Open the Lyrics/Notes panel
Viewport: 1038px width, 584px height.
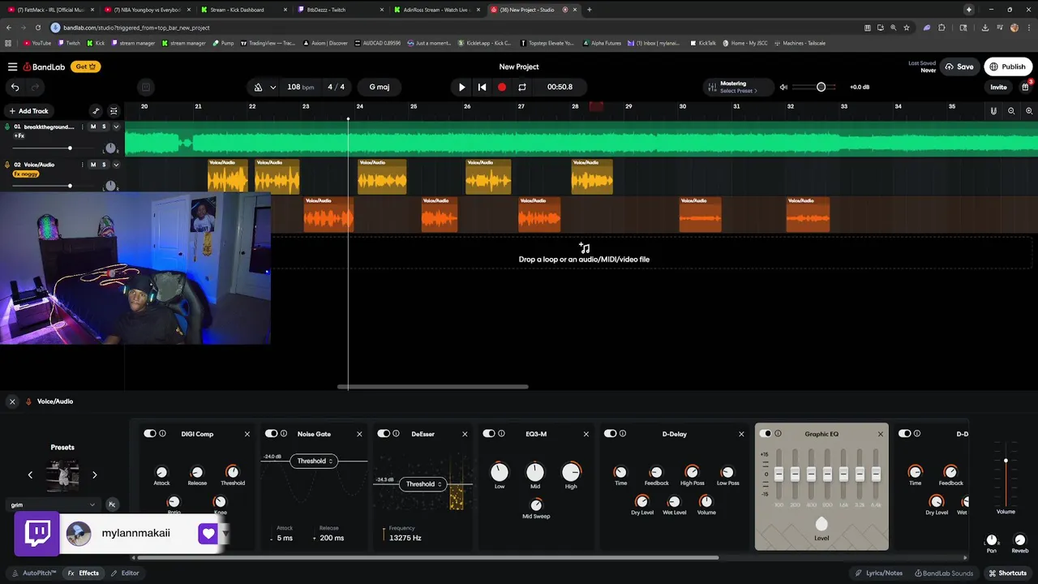point(879,573)
